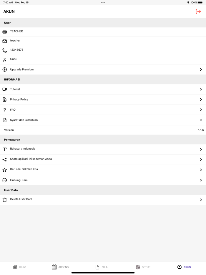Screen dimensions: 206x275
Task: Select the share icon next to Share aplikasi
Action: coord(4,159)
